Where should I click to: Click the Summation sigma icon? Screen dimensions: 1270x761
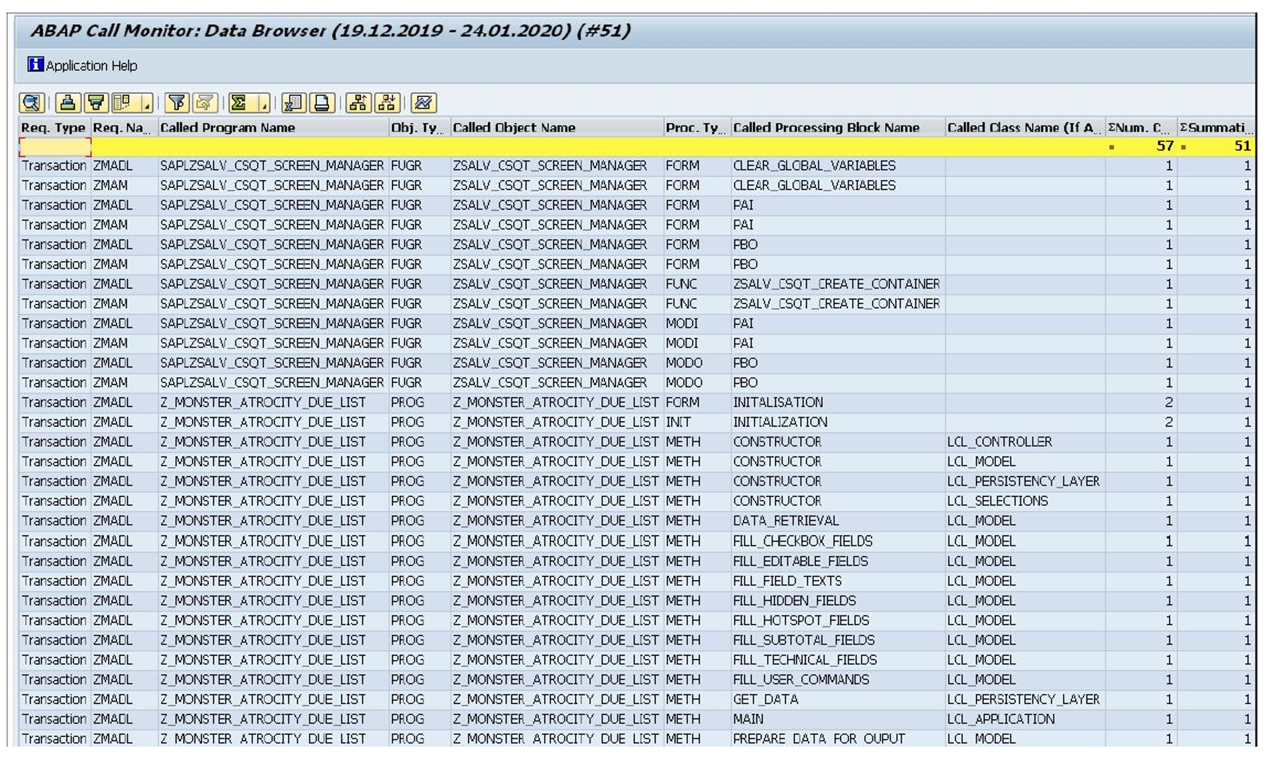tap(237, 103)
